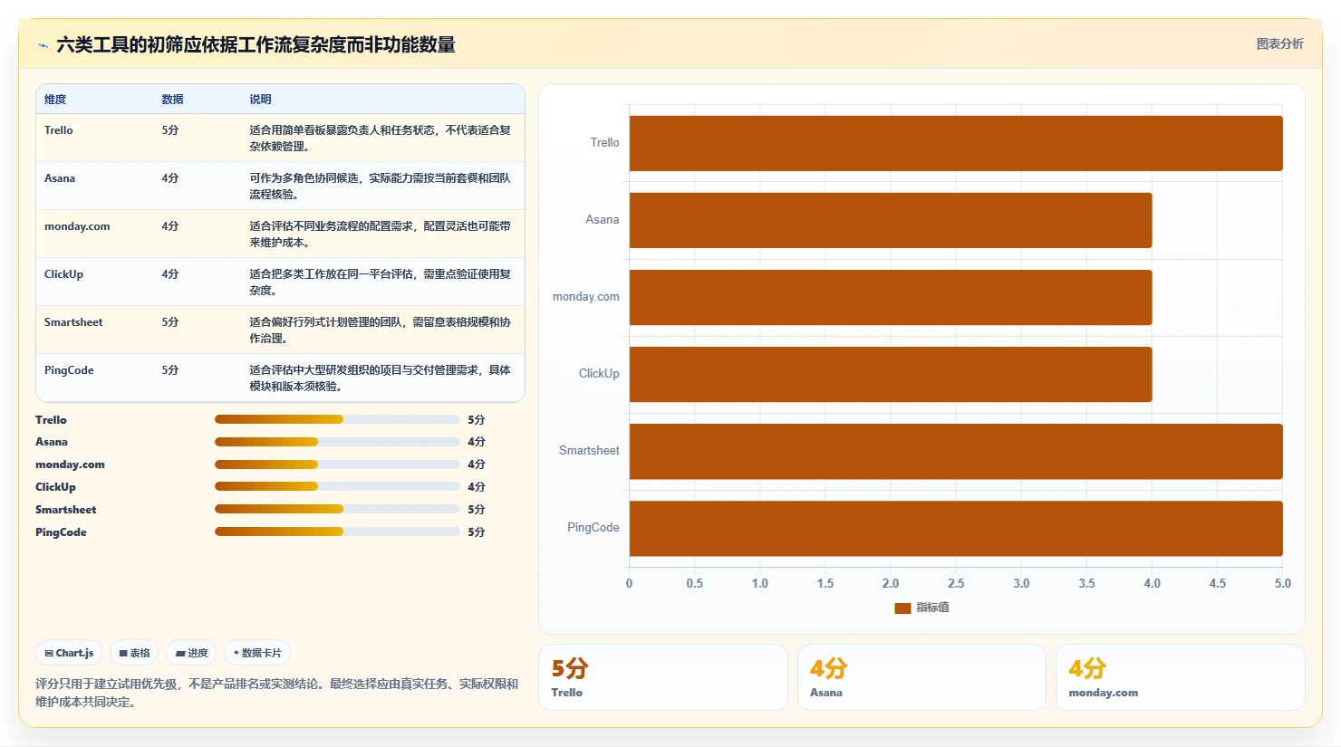Click the 5分 value beside Smartsheet progress bar

(477, 510)
